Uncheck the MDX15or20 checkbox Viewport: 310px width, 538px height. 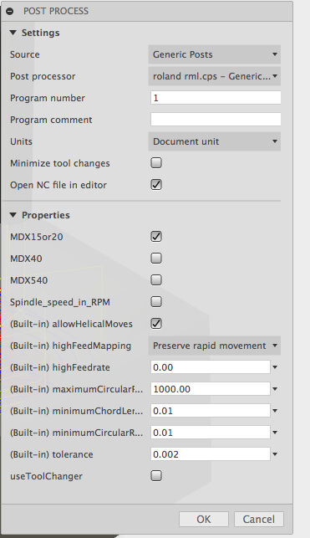156,237
